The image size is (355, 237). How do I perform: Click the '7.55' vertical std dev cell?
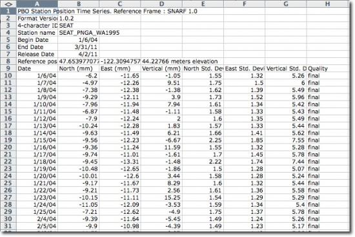tap(286, 140)
